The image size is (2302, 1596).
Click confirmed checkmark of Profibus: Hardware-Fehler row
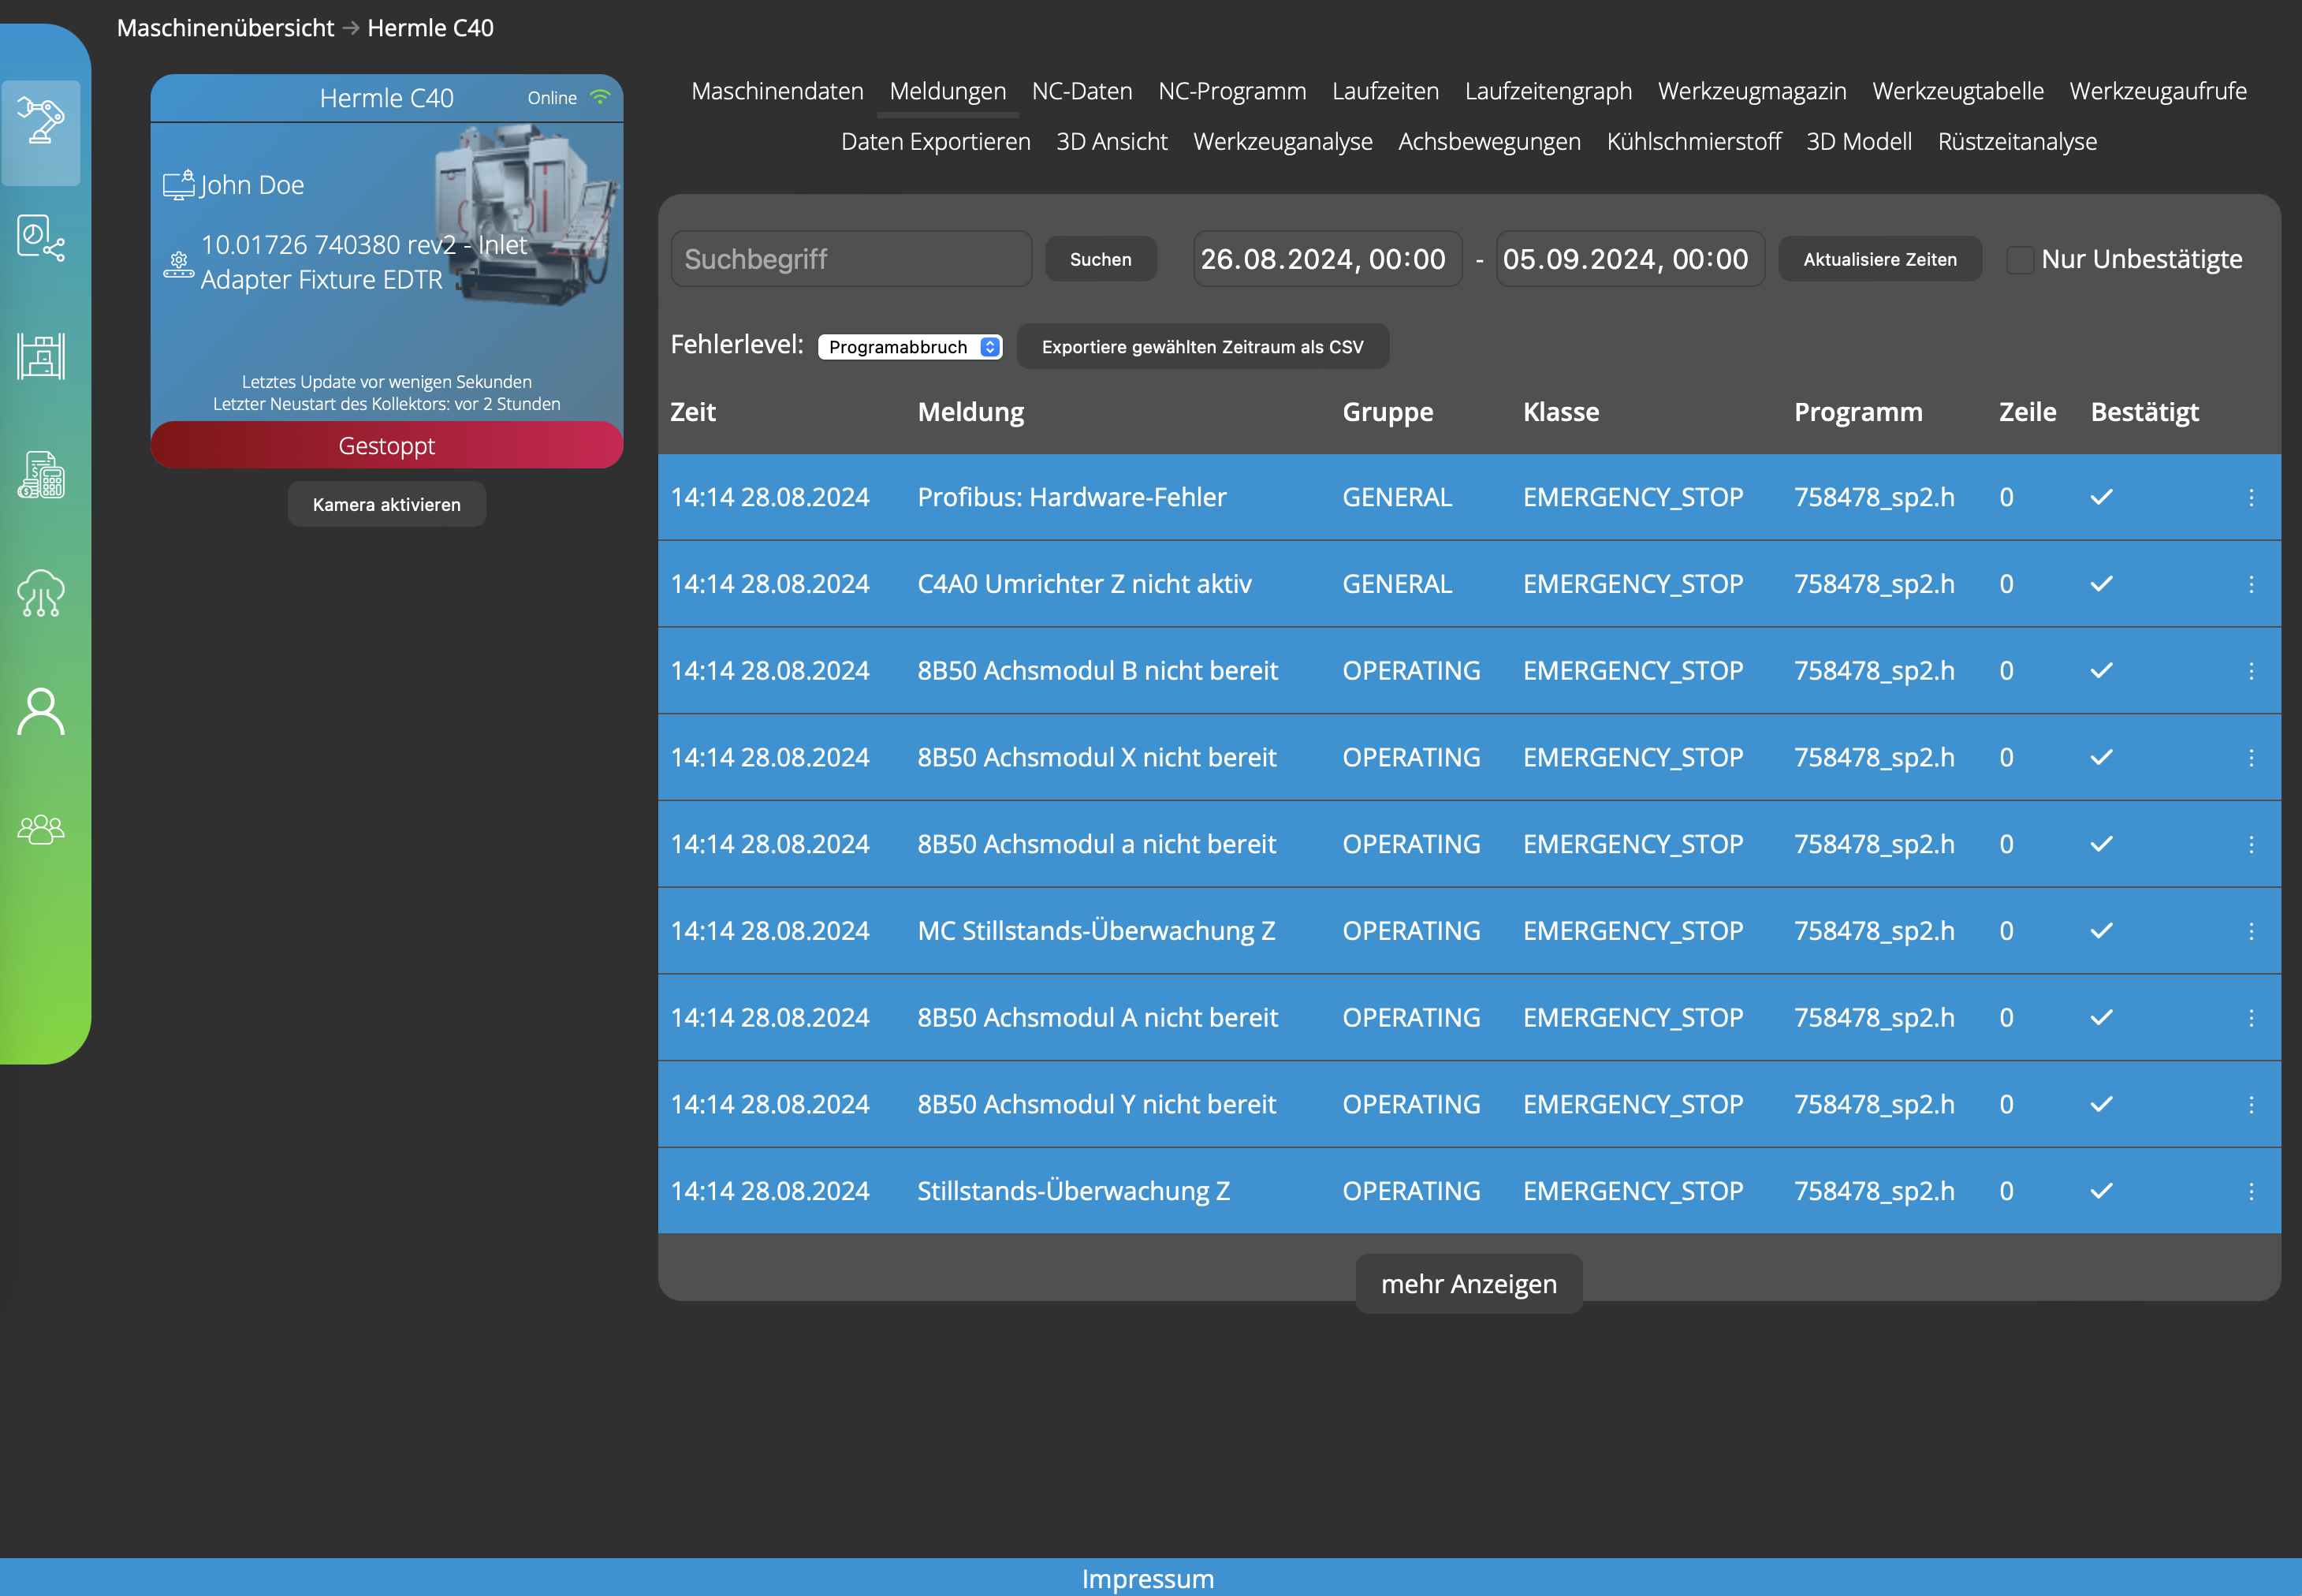[2101, 497]
